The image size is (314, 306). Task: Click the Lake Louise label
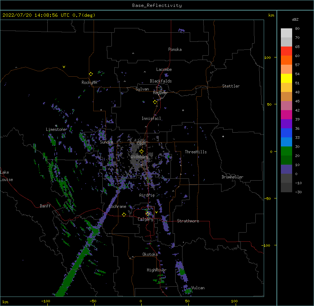pyautogui.click(x=7, y=176)
